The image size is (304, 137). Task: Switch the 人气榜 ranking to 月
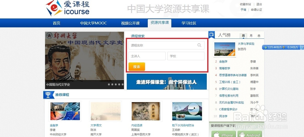pyautogui.click(x=251, y=36)
